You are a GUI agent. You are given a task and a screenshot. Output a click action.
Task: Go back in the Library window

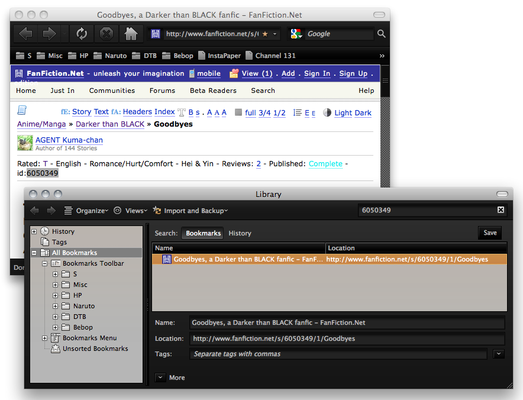coord(34,211)
